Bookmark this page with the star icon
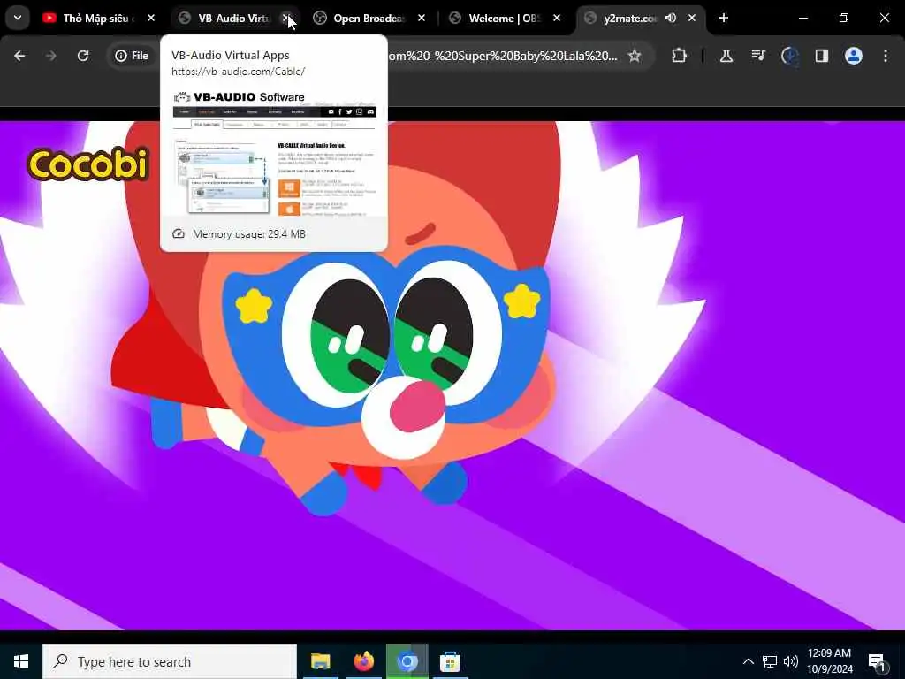Screen dimensions: 905x679 click(635, 56)
